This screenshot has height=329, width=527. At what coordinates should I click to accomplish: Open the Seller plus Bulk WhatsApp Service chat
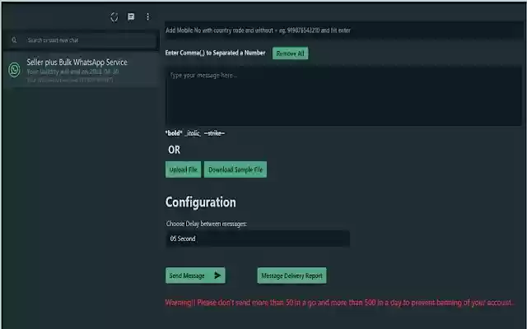[x=81, y=70]
